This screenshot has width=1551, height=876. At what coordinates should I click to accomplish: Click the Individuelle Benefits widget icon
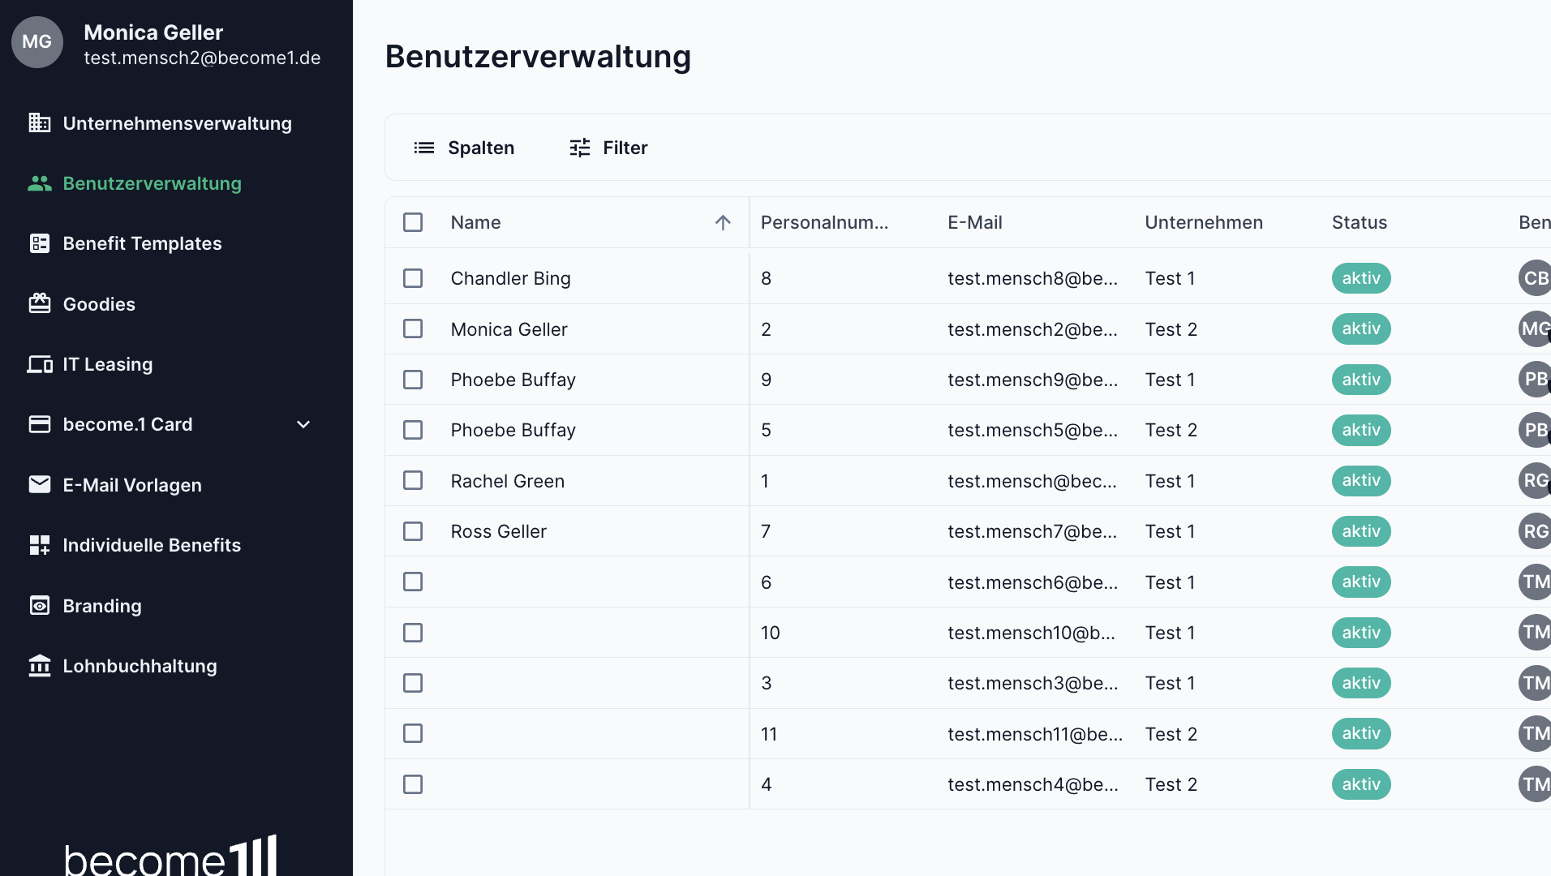click(x=39, y=545)
